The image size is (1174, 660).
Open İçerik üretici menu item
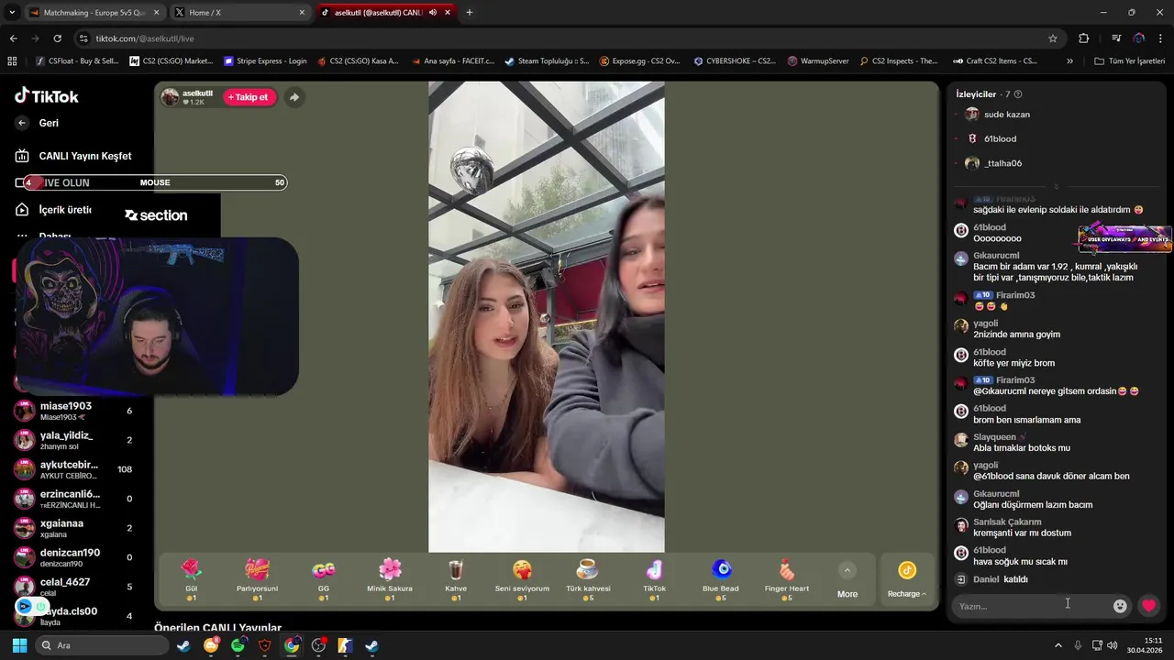point(55,210)
